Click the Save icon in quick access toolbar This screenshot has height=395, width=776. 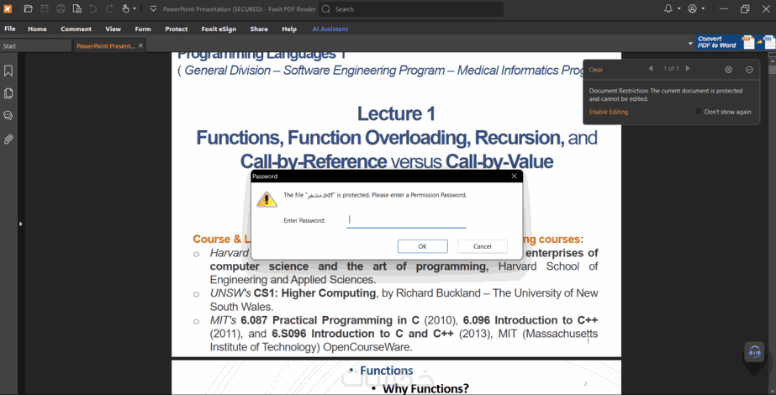pyautogui.click(x=45, y=9)
